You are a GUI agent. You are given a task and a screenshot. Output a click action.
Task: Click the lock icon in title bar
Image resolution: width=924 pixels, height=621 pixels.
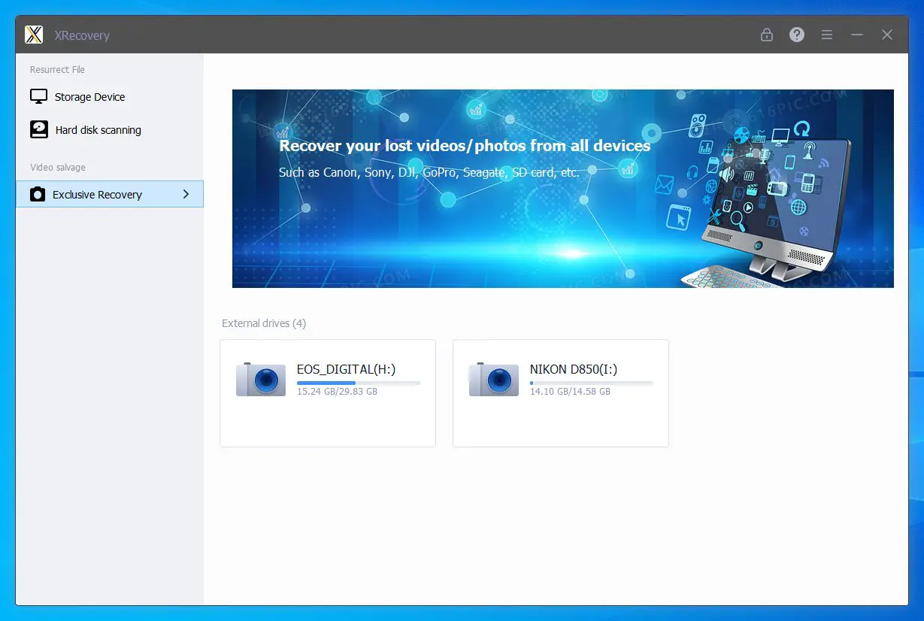(766, 35)
